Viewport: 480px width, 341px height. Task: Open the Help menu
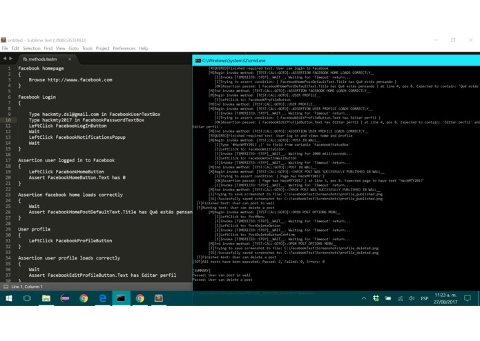(143, 48)
